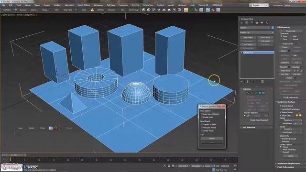This screenshot has height=172, width=306.
Task: Open the Sign In dropdown
Action: 259,5
